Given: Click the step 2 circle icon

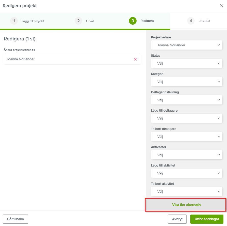Looking at the screenshot, I should (78, 21).
